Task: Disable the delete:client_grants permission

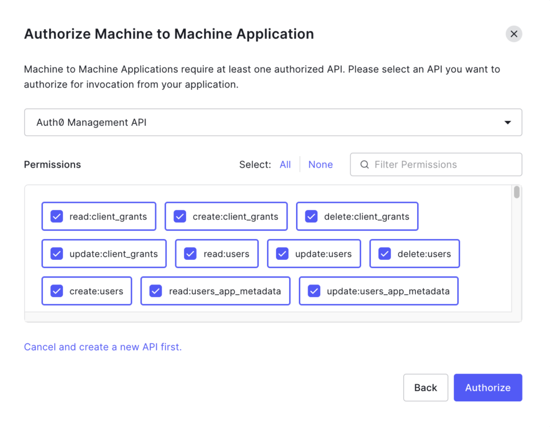Action: 311,216
